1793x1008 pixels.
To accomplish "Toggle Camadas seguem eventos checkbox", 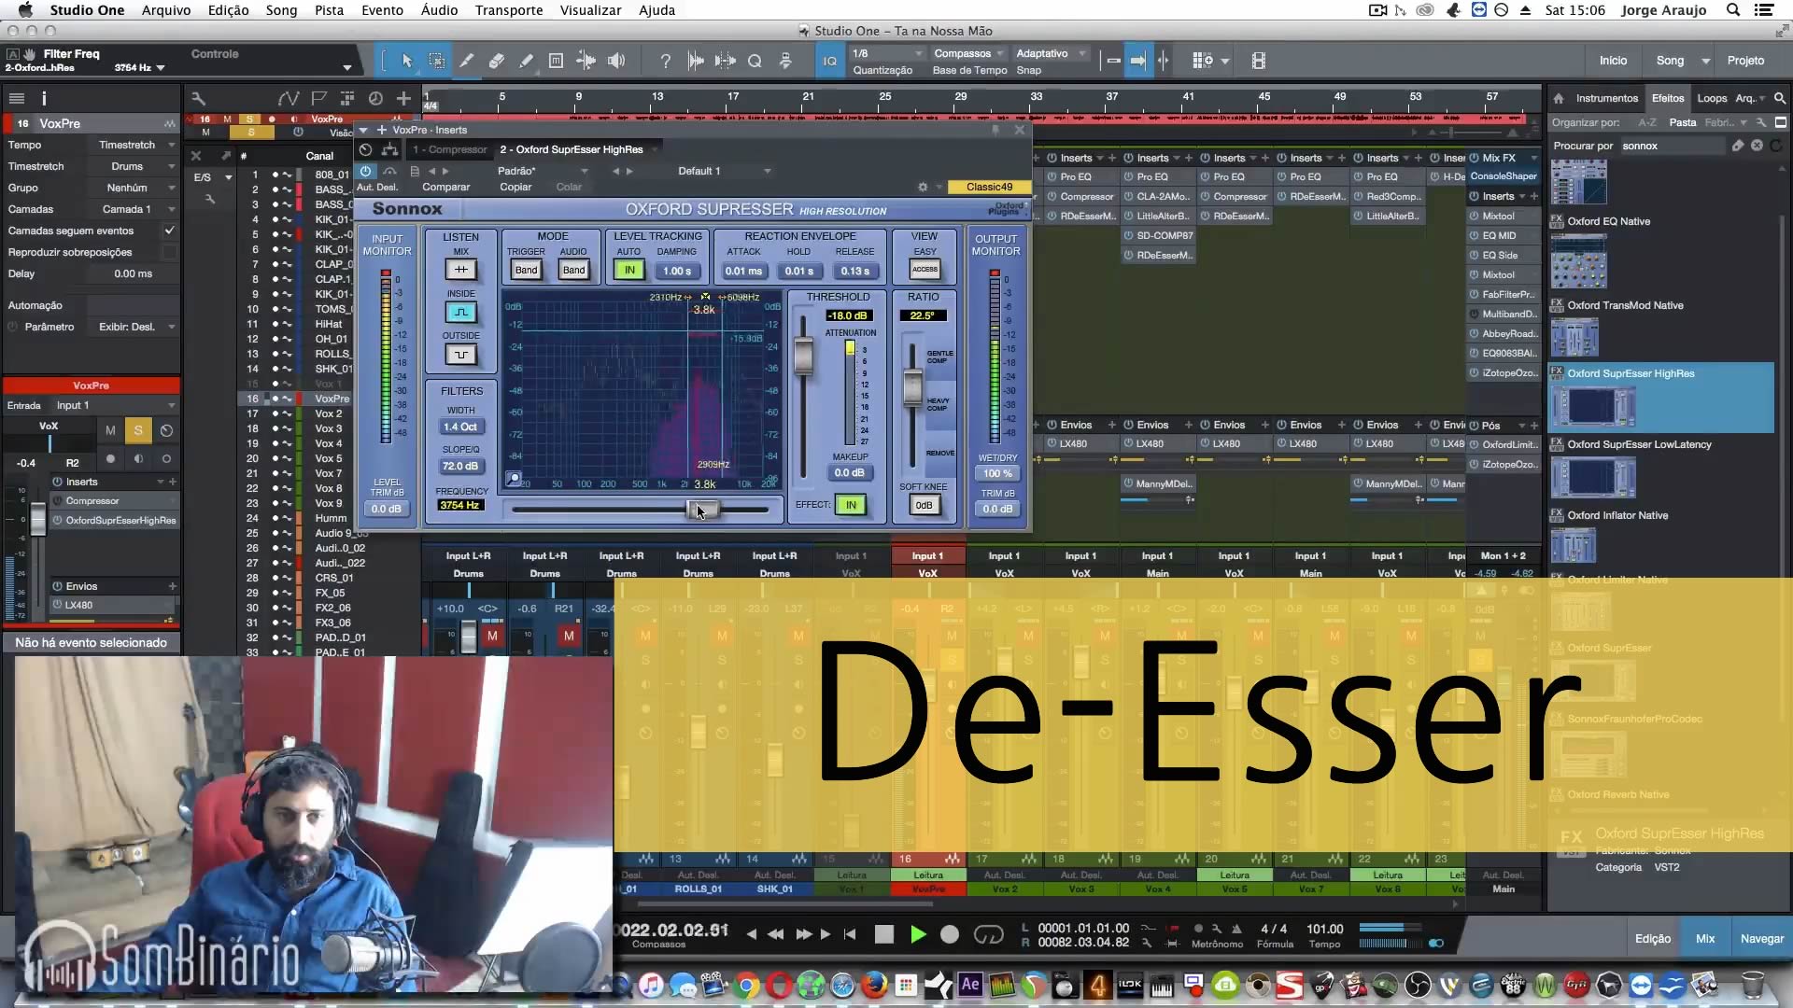I will pyautogui.click(x=169, y=231).
